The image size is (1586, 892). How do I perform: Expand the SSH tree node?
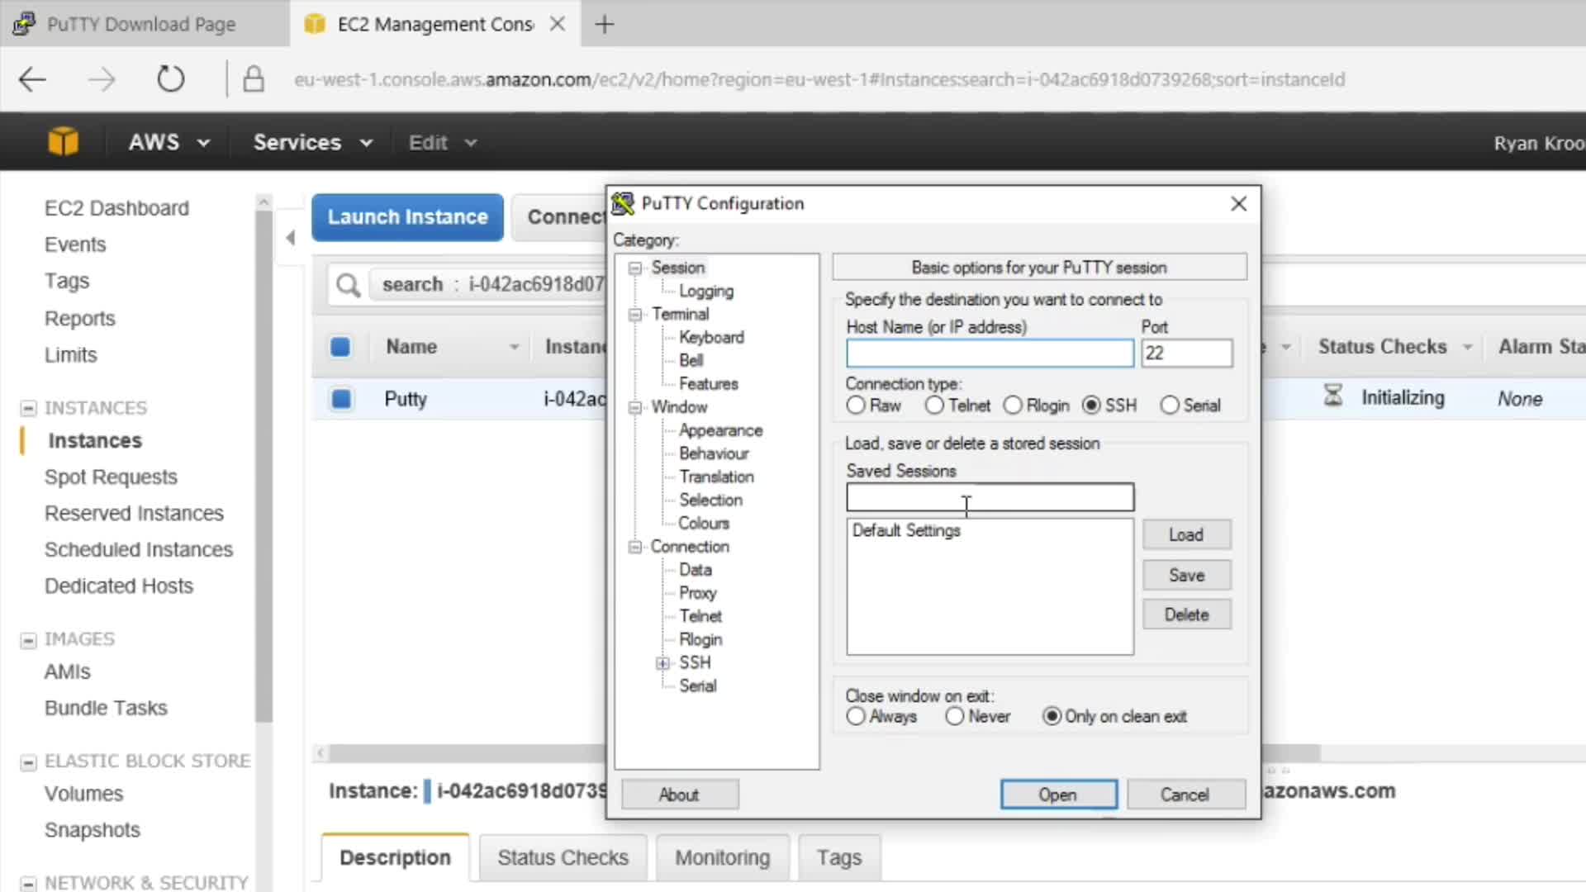pyautogui.click(x=662, y=663)
